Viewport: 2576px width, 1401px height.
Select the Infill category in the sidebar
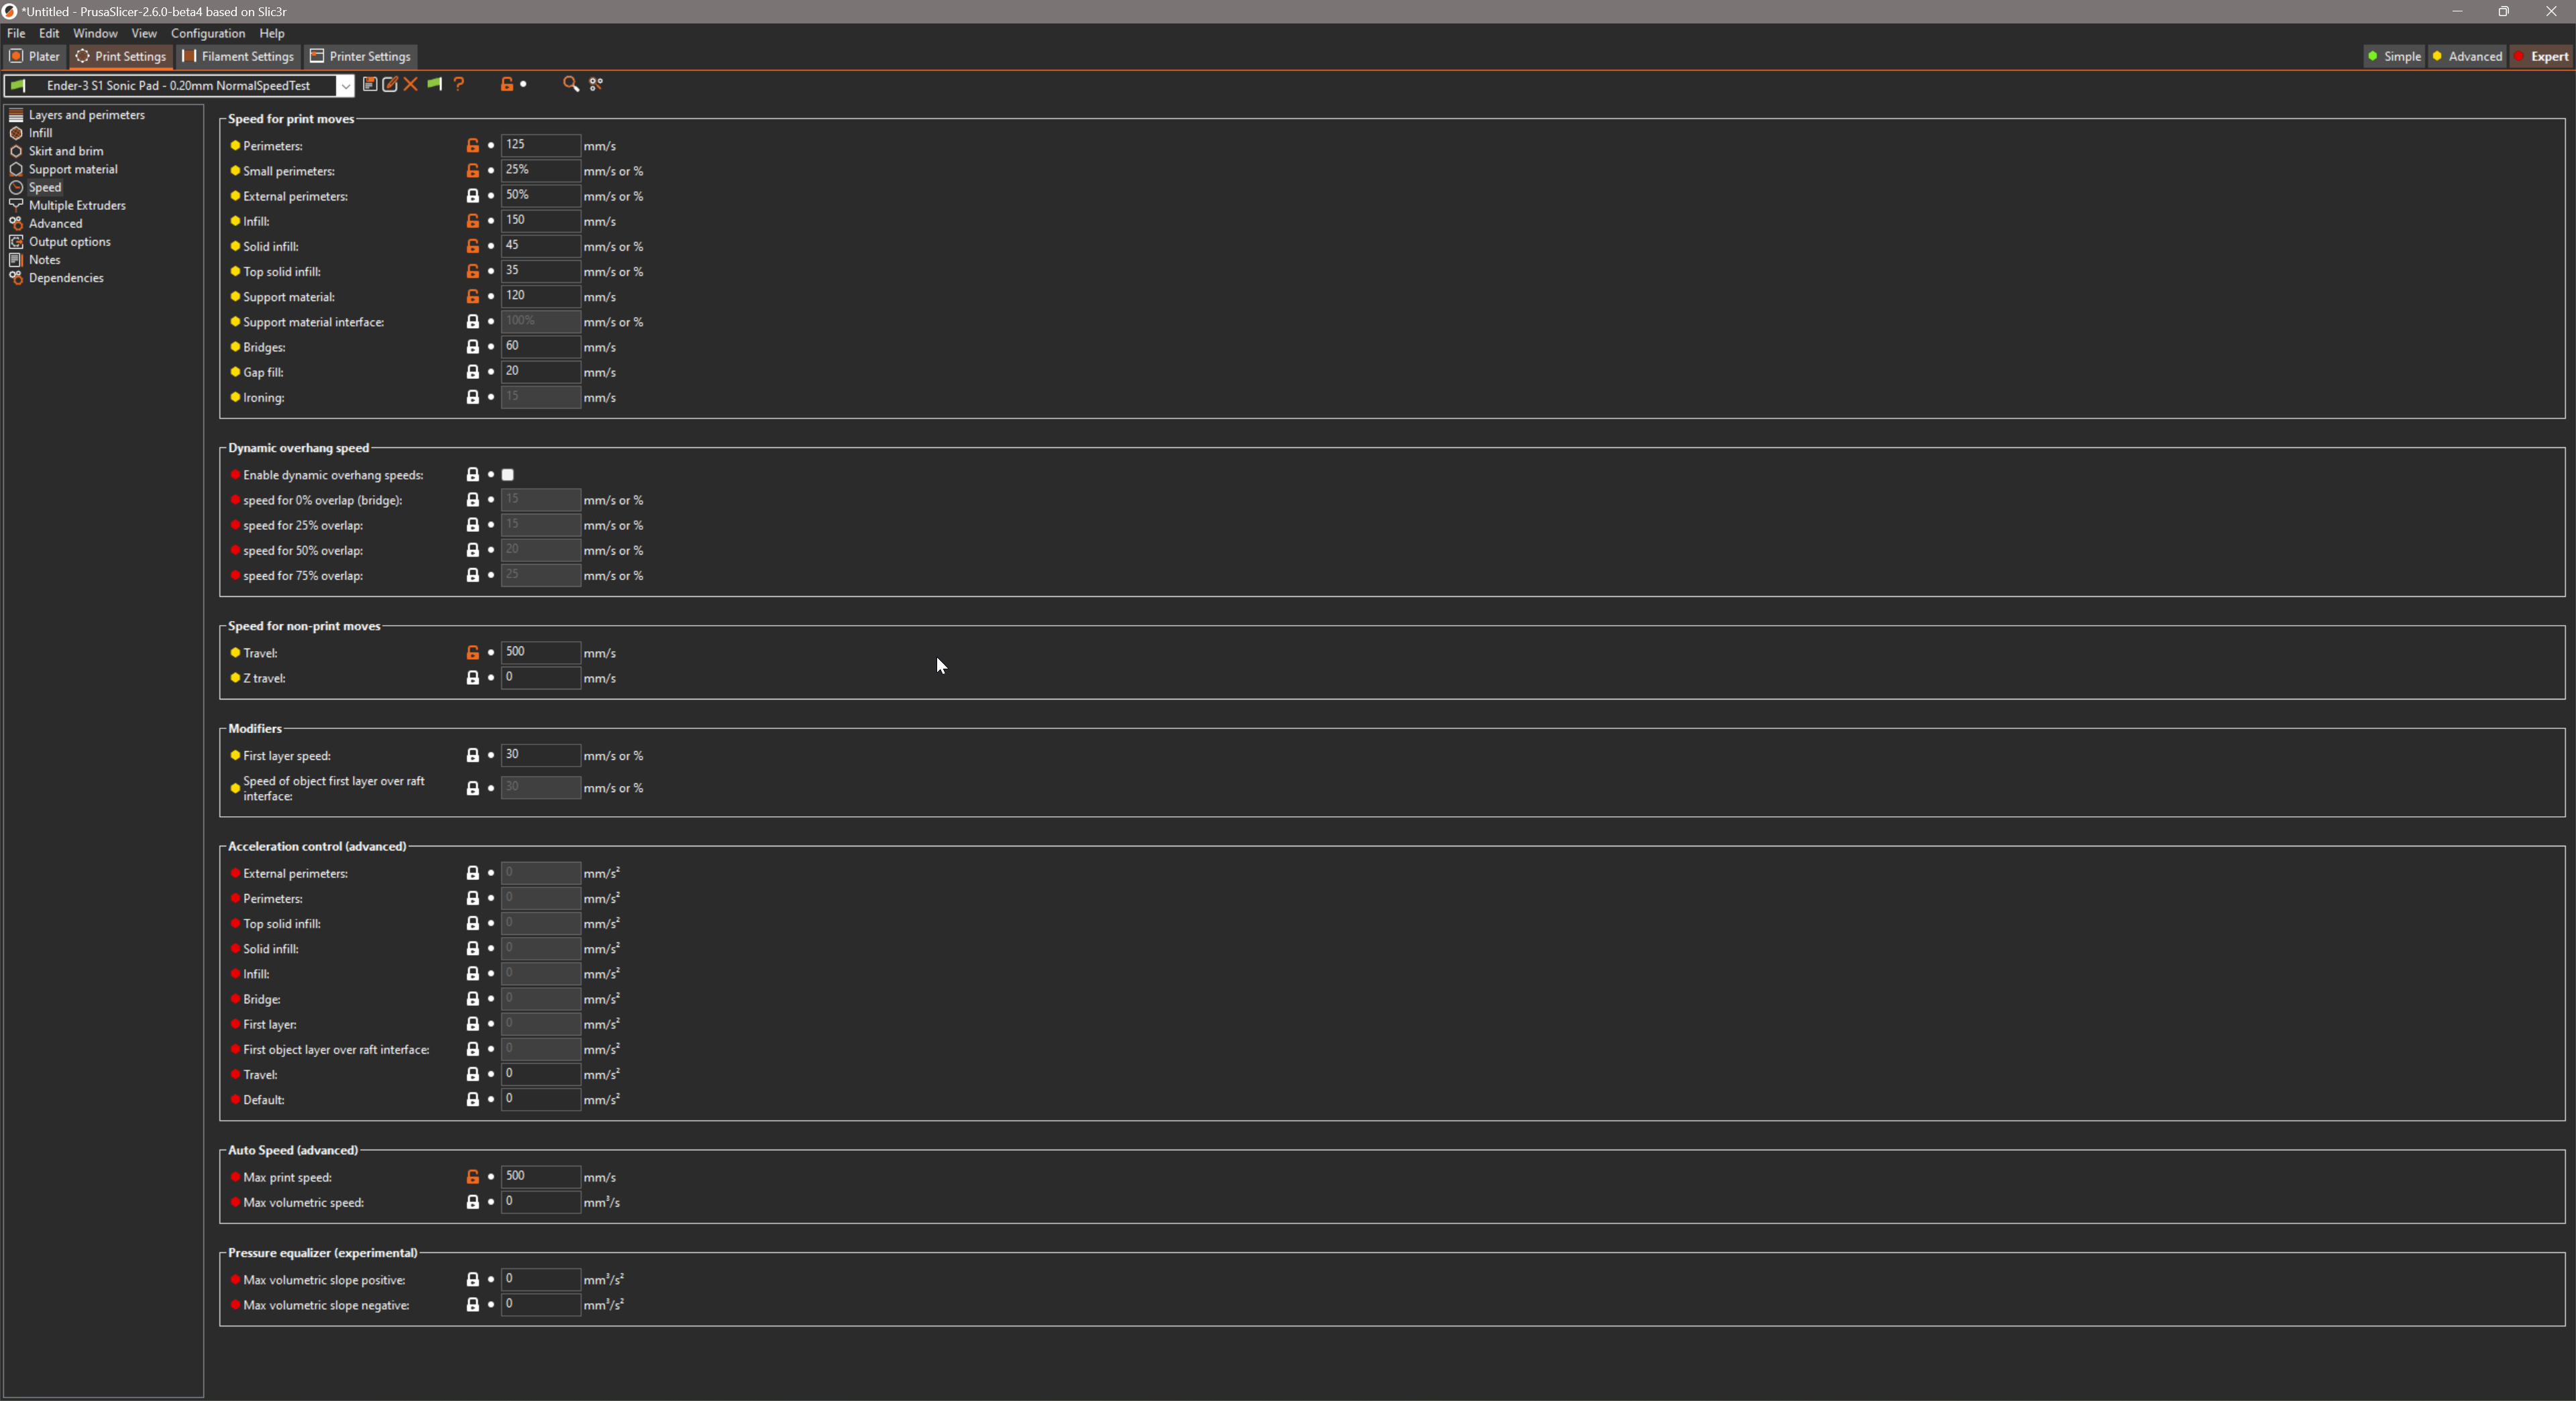click(x=41, y=132)
